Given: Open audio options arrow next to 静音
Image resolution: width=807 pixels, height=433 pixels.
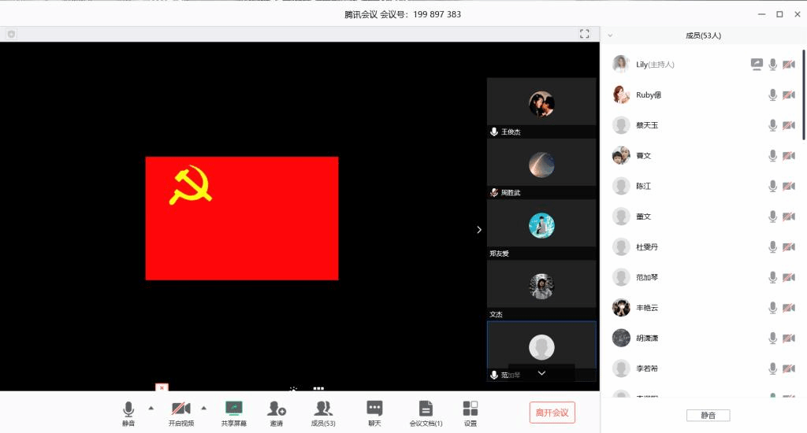Looking at the screenshot, I should coord(151,408).
